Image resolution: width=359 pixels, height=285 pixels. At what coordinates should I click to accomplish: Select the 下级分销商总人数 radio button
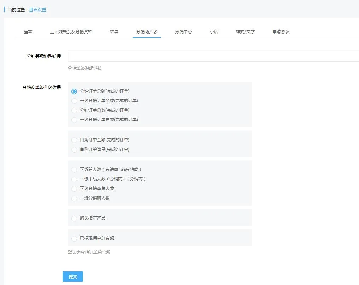click(x=74, y=189)
